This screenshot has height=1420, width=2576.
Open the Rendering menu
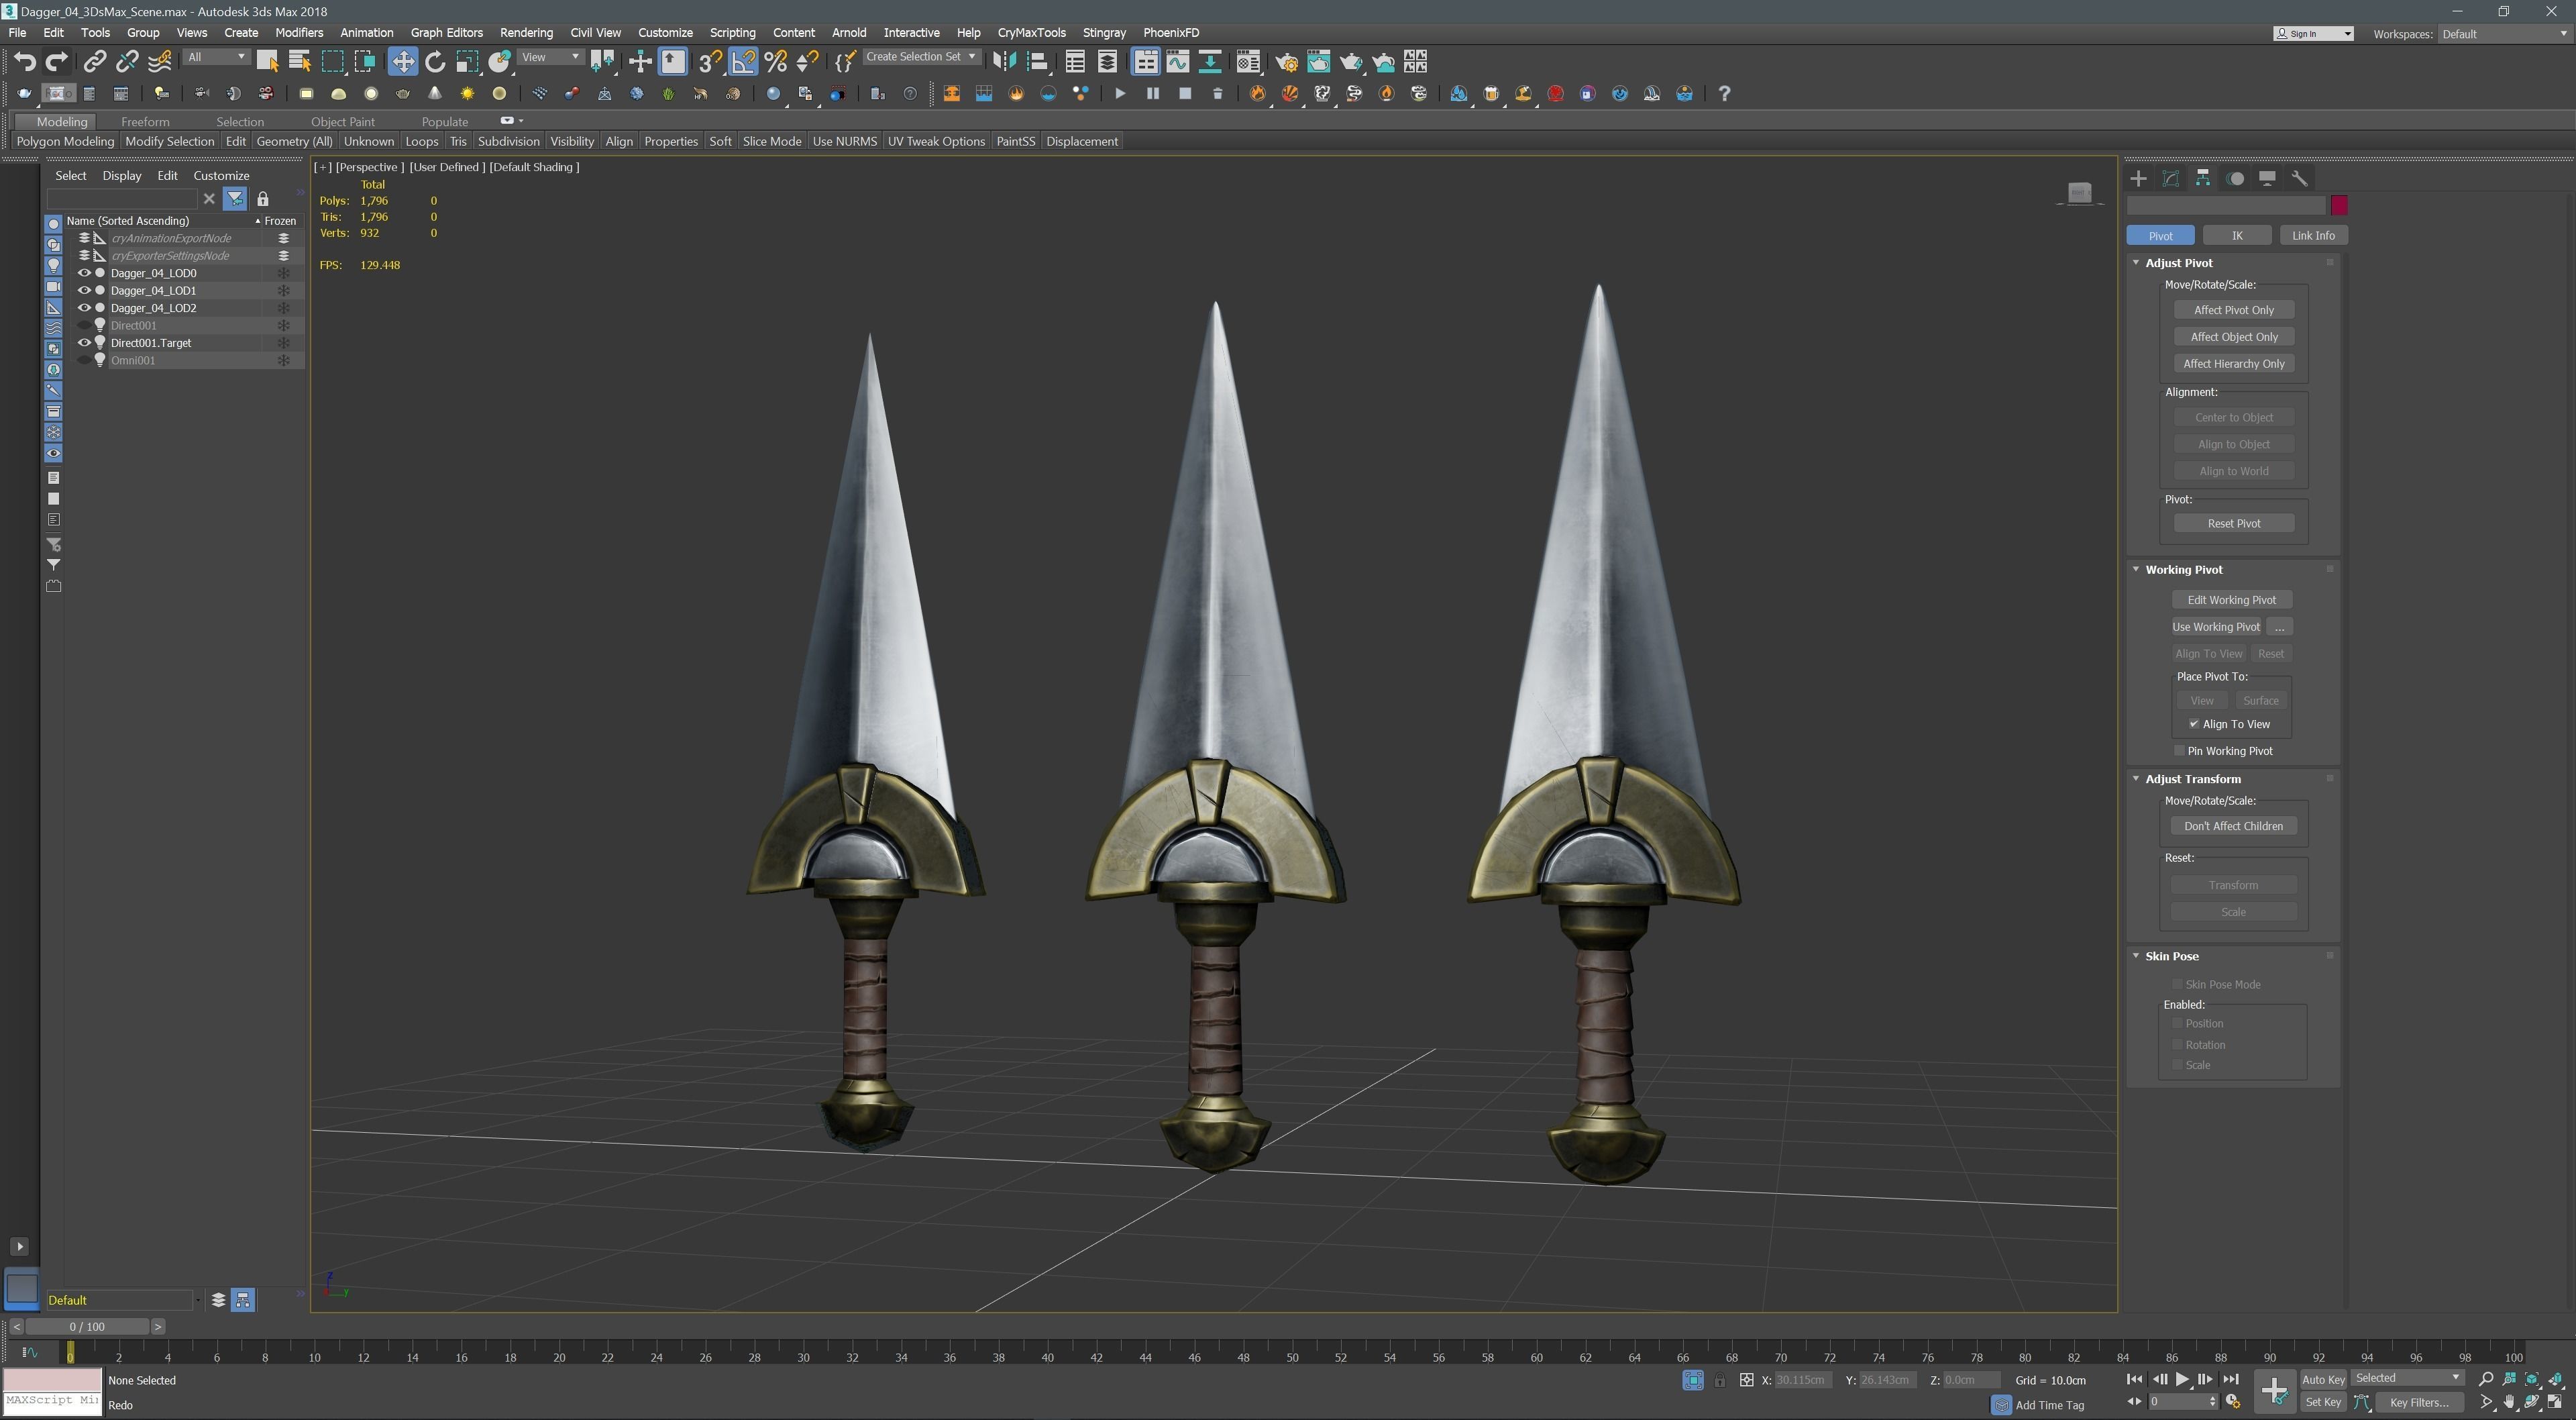pos(526,33)
